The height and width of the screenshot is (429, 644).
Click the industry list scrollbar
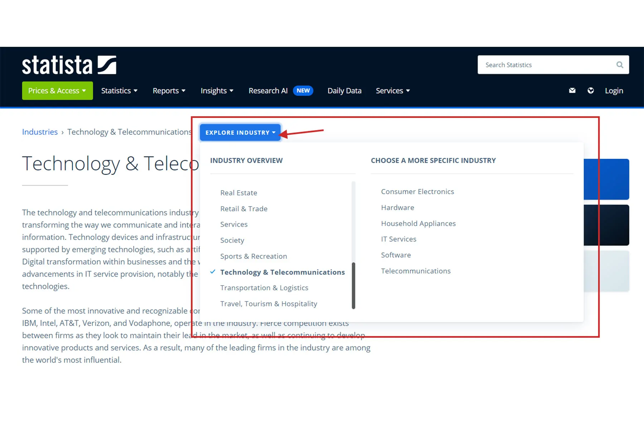353,285
